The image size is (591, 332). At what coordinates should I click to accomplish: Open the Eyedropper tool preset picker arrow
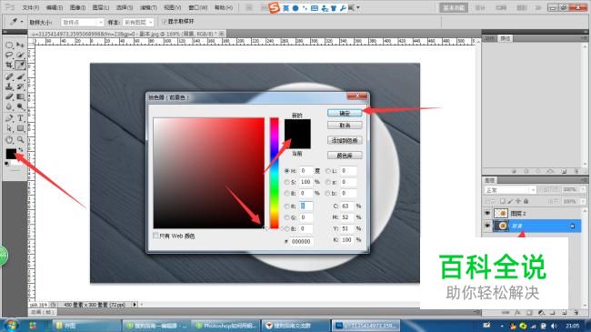(22, 22)
